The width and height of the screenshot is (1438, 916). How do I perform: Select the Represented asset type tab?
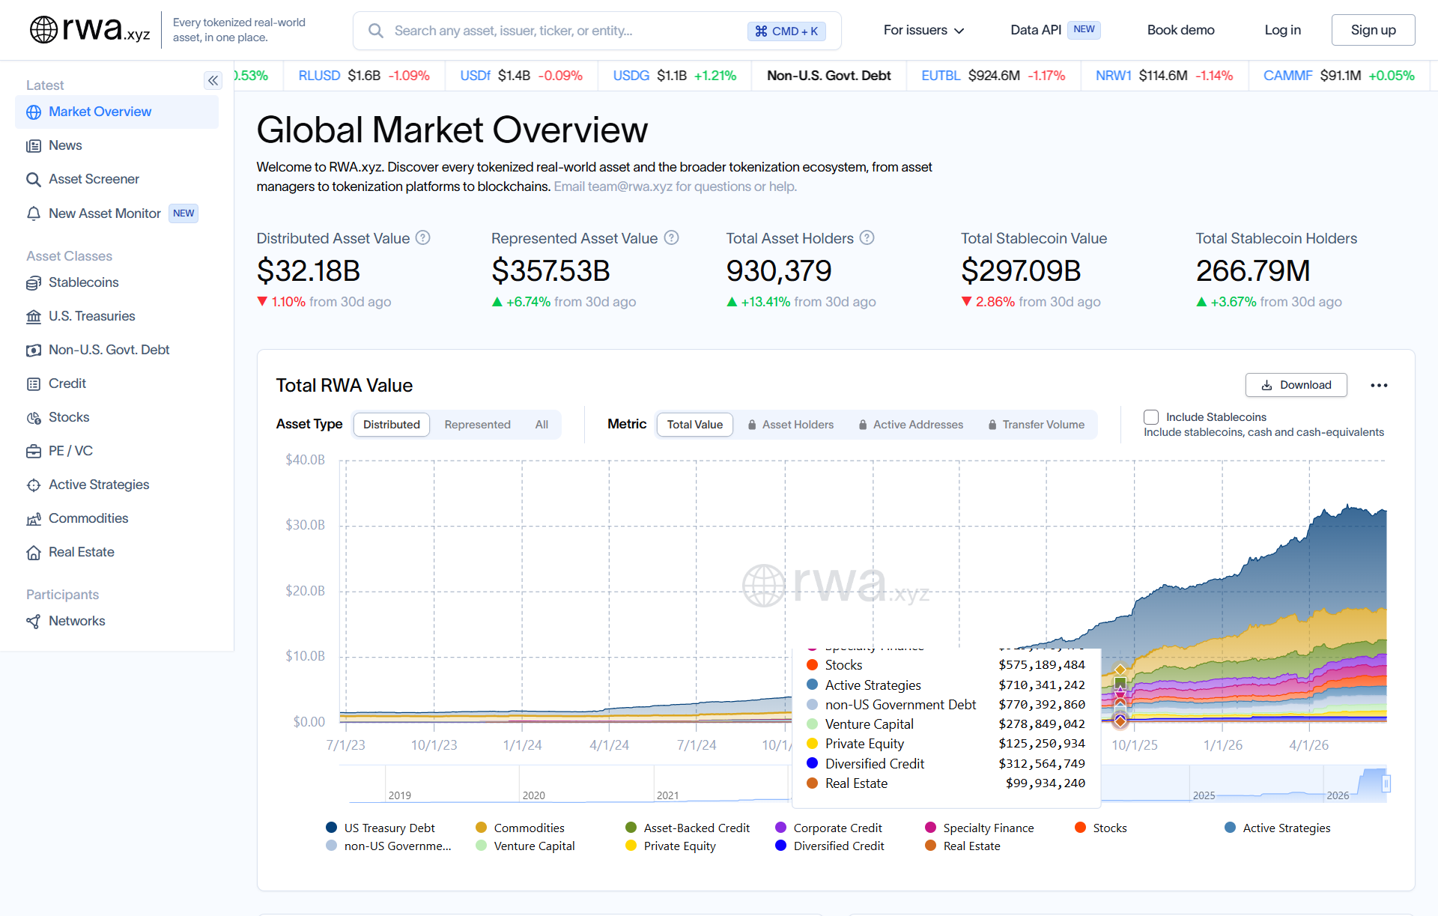477,425
